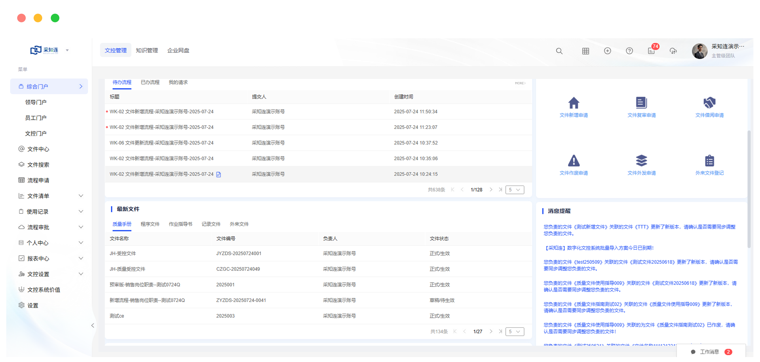Select the 作业指导书 tab
The width and height of the screenshot is (760, 362).
pyautogui.click(x=180, y=224)
